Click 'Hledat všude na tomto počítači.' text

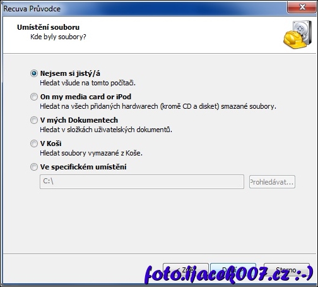pos(88,83)
